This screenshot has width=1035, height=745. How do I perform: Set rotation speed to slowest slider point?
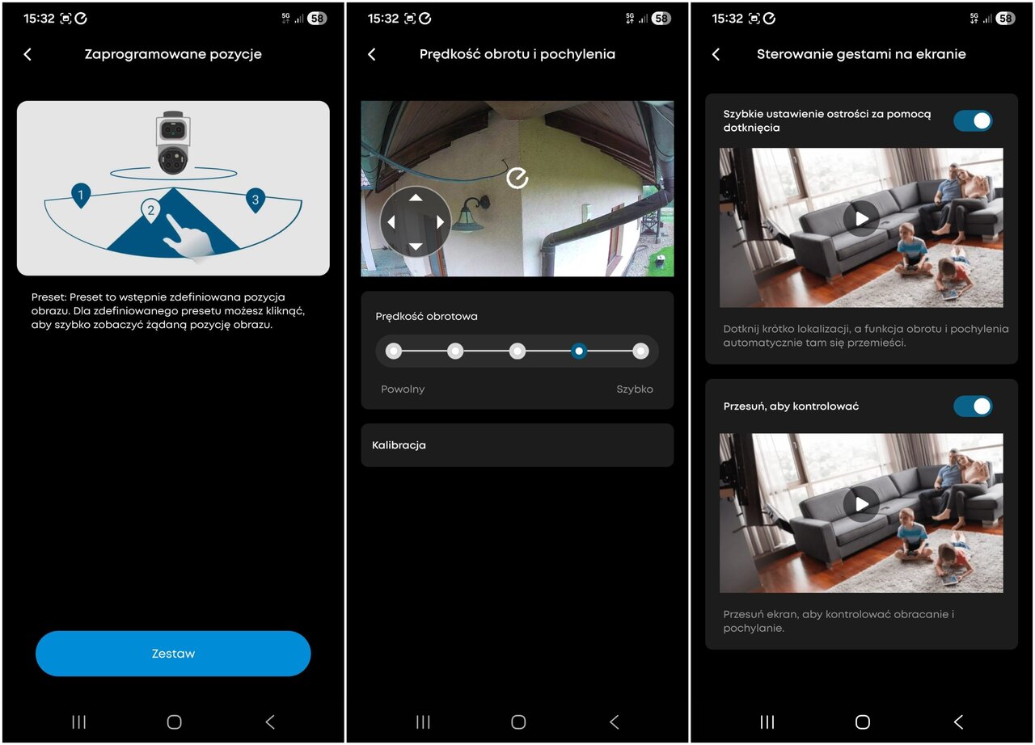[394, 351]
